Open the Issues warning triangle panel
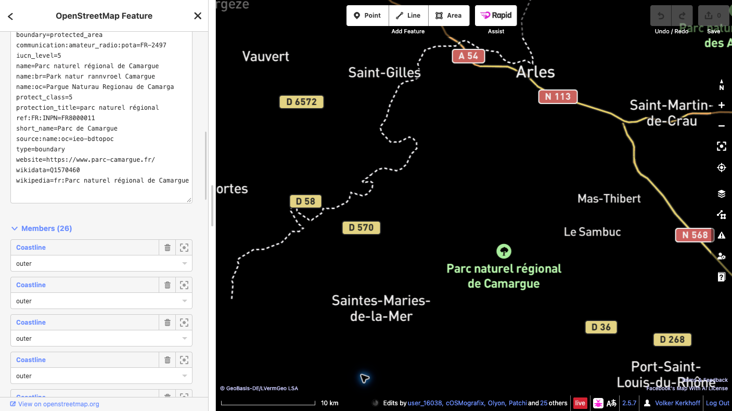 point(722,235)
